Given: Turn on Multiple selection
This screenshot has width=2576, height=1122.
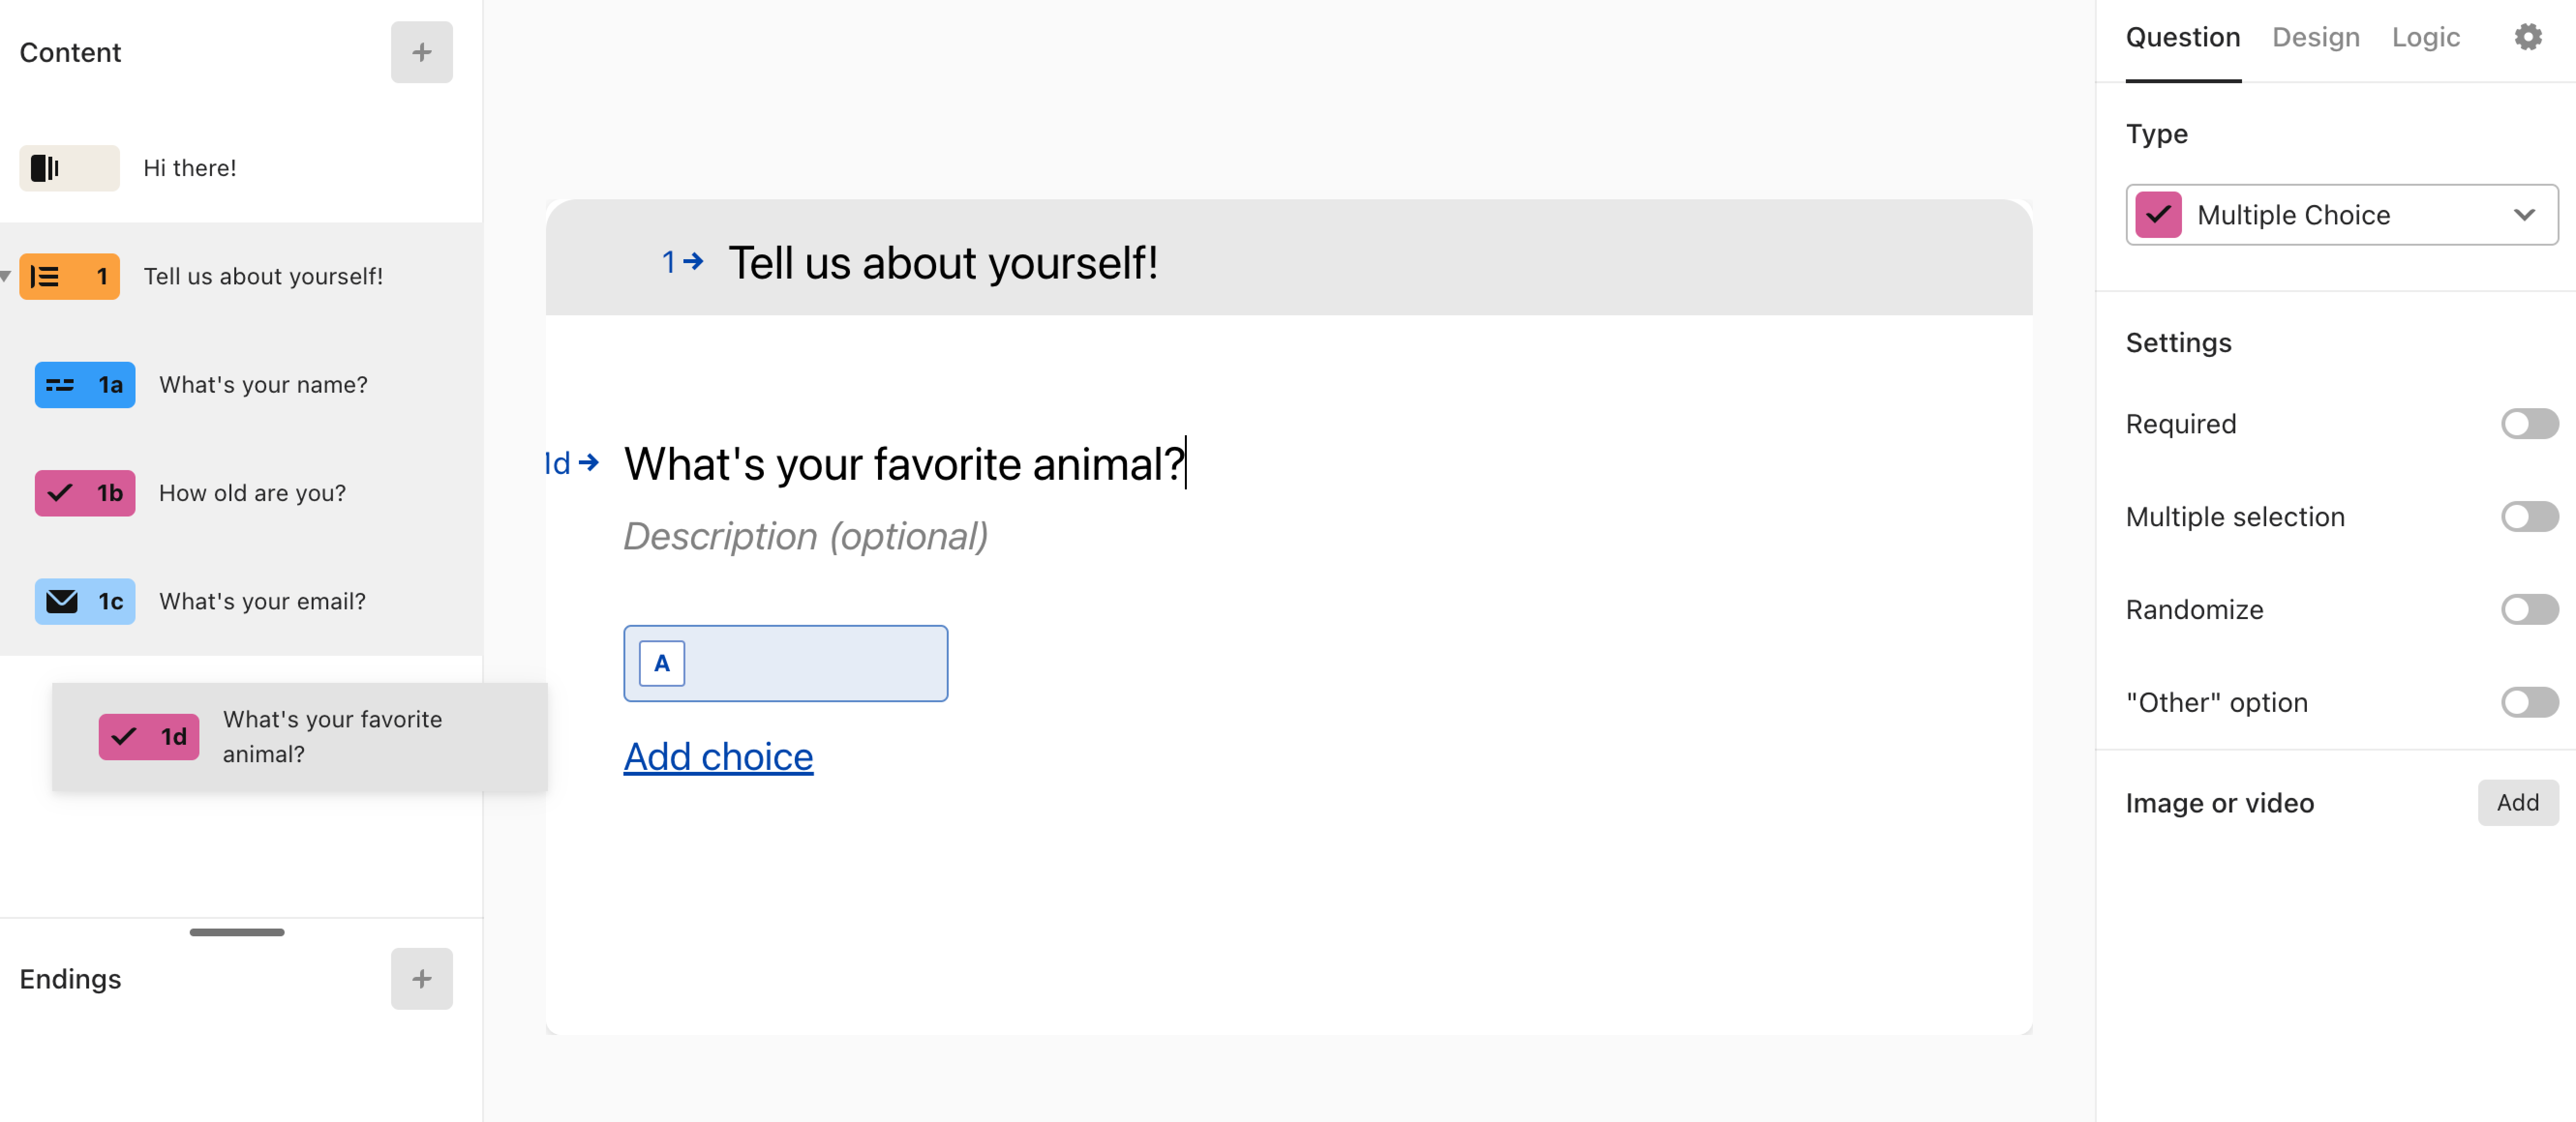Looking at the screenshot, I should tap(2529, 517).
